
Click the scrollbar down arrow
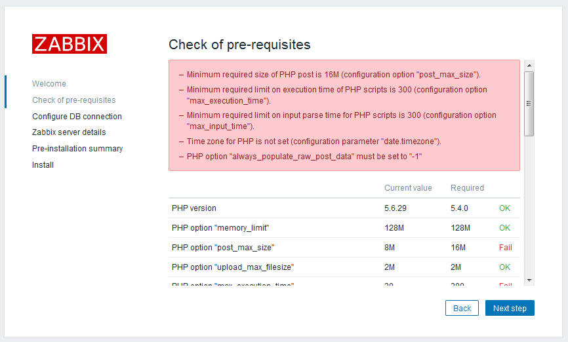click(529, 280)
